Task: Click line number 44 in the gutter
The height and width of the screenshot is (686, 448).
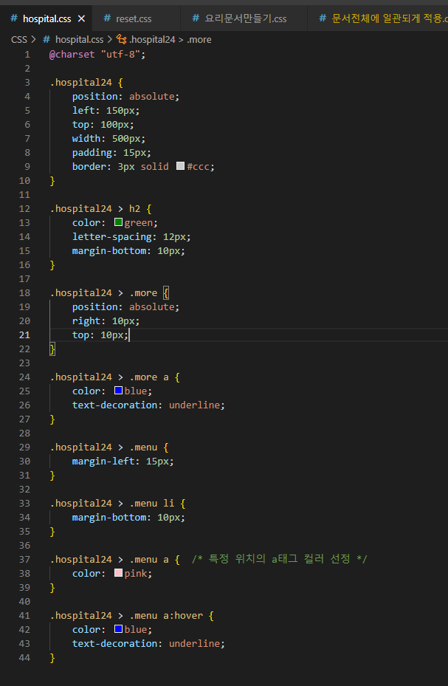Action: tap(25, 657)
